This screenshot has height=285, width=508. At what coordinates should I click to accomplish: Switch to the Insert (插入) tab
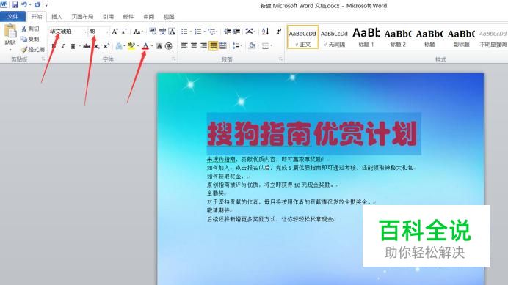point(57,17)
